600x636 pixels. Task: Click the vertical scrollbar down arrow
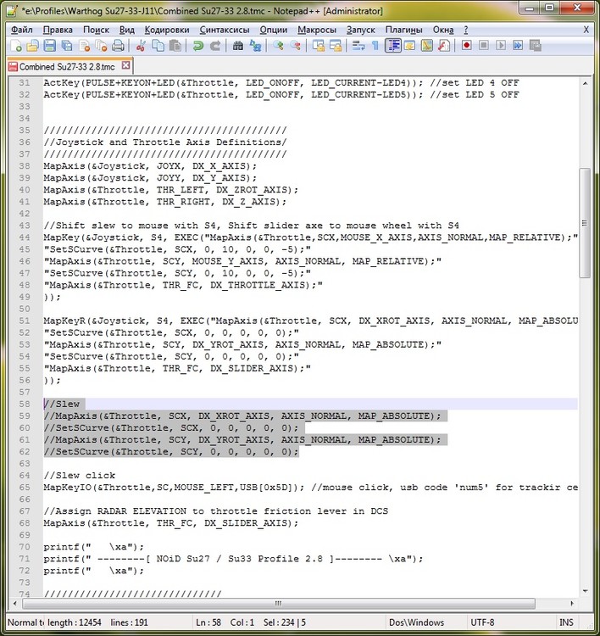coord(585,591)
